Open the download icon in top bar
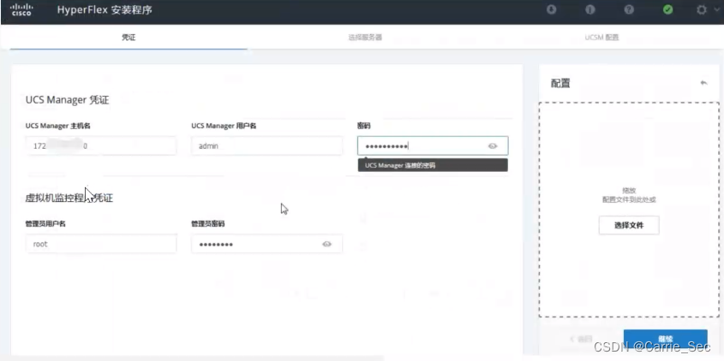Screen dimensions: 724x361 point(551,9)
